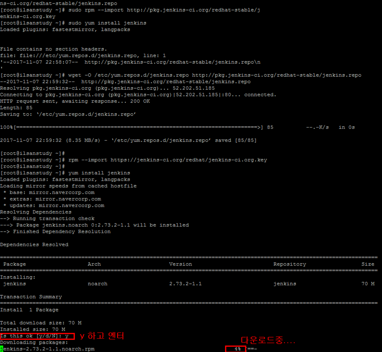Screen dimensions: 382x352
Task: Click 'Connecting to pkg.jenkins-ci.org' line
Action: [x=138, y=95]
